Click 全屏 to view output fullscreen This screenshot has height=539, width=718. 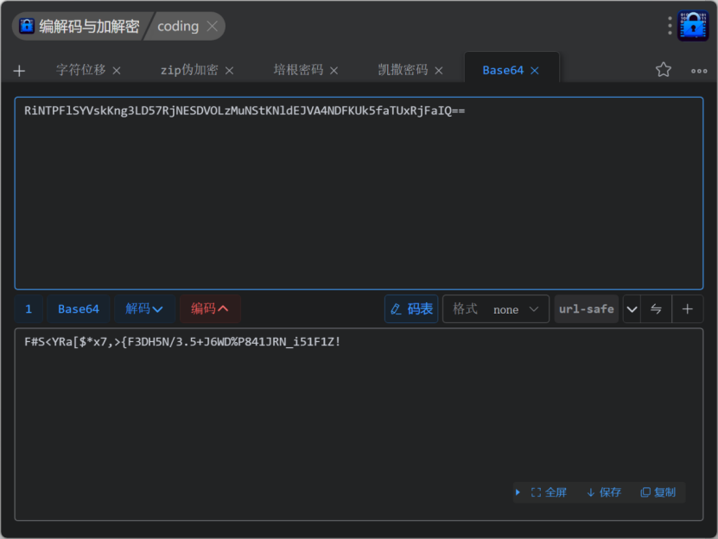click(x=549, y=492)
